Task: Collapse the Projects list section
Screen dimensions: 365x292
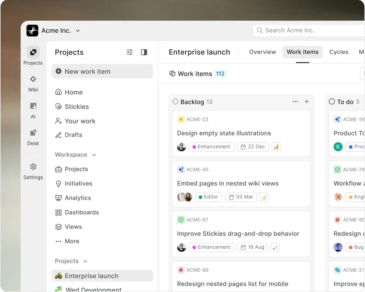Action: coord(71,261)
